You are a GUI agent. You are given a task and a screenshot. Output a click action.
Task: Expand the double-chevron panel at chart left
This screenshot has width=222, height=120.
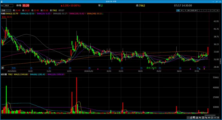pyautogui.click(x=2, y=68)
